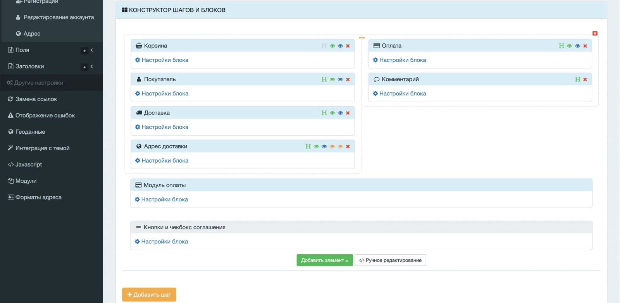Toggle blue eye in Оплата block

tap(578, 46)
